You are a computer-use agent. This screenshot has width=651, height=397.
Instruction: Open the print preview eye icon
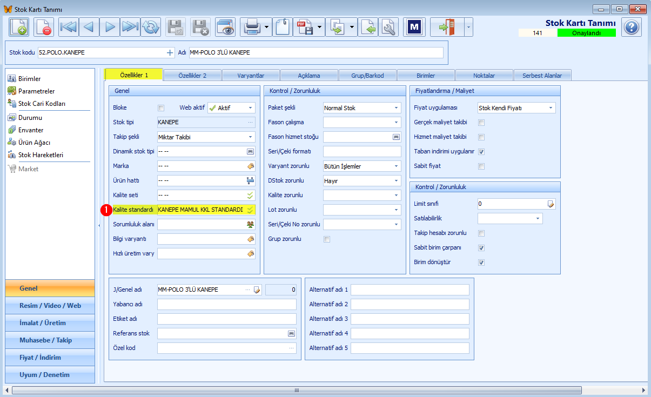pyautogui.click(x=225, y=26)
